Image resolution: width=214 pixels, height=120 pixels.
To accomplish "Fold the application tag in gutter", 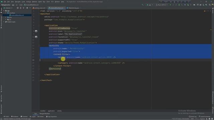I will (39, 25).
